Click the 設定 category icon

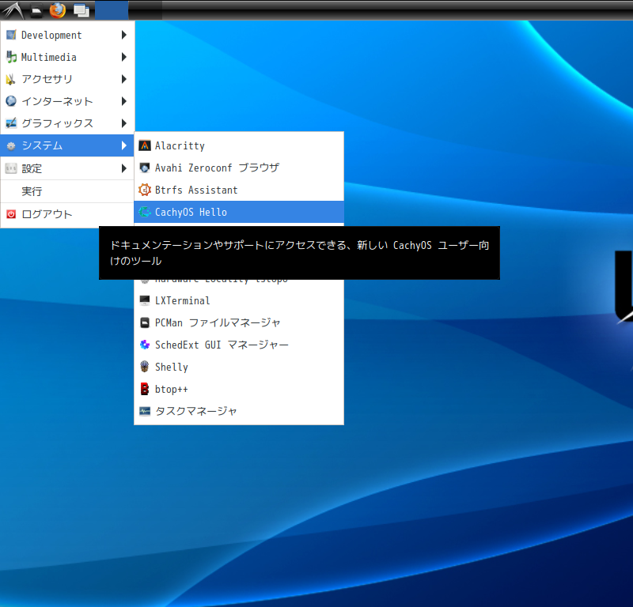(11, 168)
